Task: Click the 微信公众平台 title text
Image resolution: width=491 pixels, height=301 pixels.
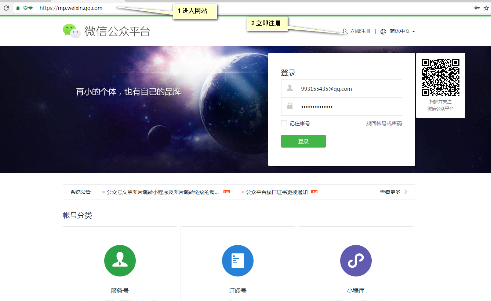Action: coord(117,31)
